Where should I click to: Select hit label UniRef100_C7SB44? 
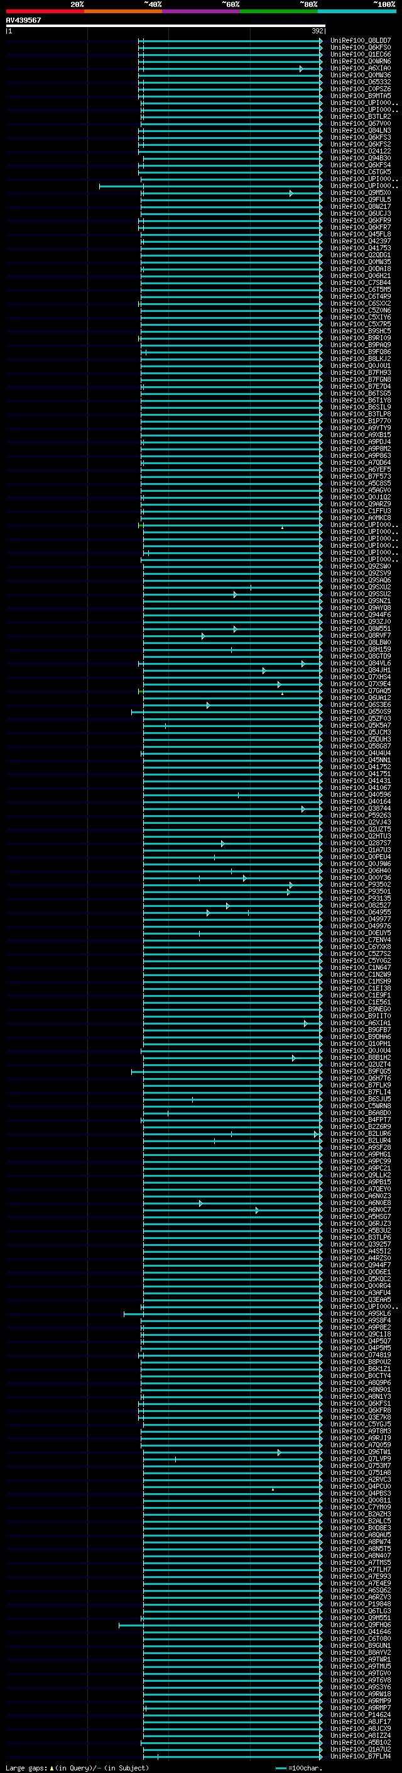(361, 282)
